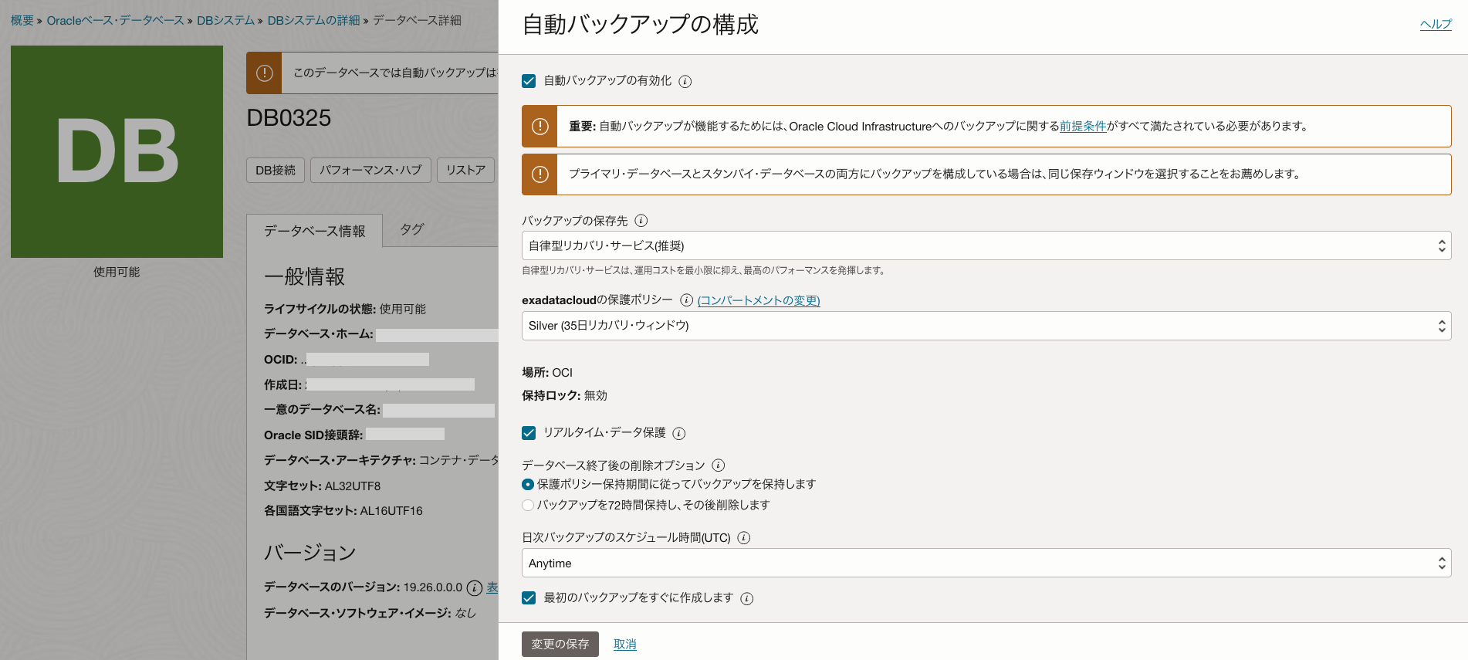1468x660 pixels.
Task: Toggle the リアルタイム・データ保護 checkbox
Action: 529,433
